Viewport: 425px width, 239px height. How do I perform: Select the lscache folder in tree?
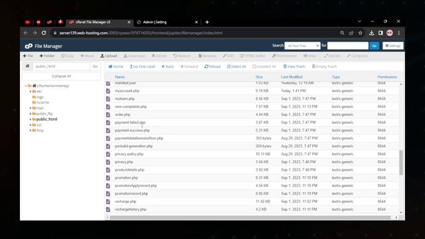pyautogui.click(x=42, y=102)
